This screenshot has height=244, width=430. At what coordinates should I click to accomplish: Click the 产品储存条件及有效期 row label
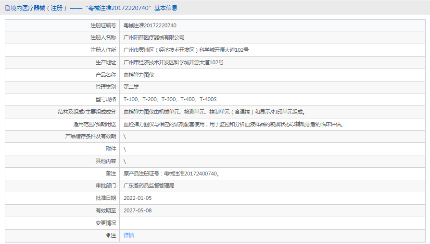[90, 136]
